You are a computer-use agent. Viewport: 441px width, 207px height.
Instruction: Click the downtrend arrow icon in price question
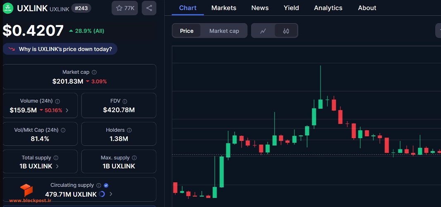pyautogui.click(x=12, y=49)
